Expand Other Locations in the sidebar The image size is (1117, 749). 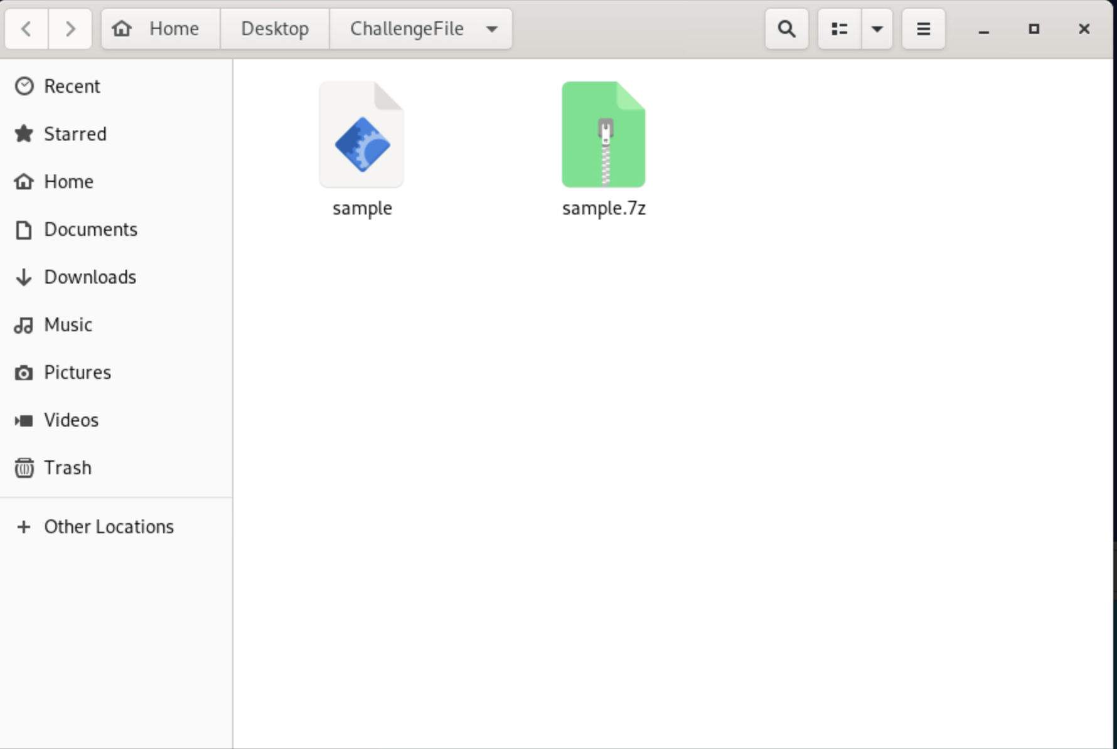(x=108, y=527)
